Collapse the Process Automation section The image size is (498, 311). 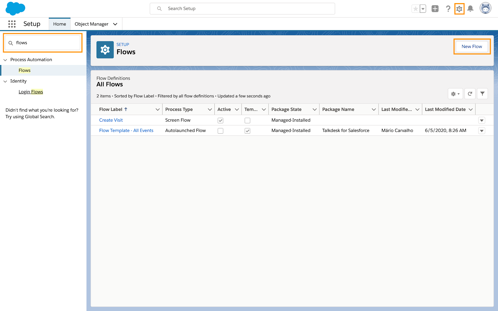(x=5, y=60)
